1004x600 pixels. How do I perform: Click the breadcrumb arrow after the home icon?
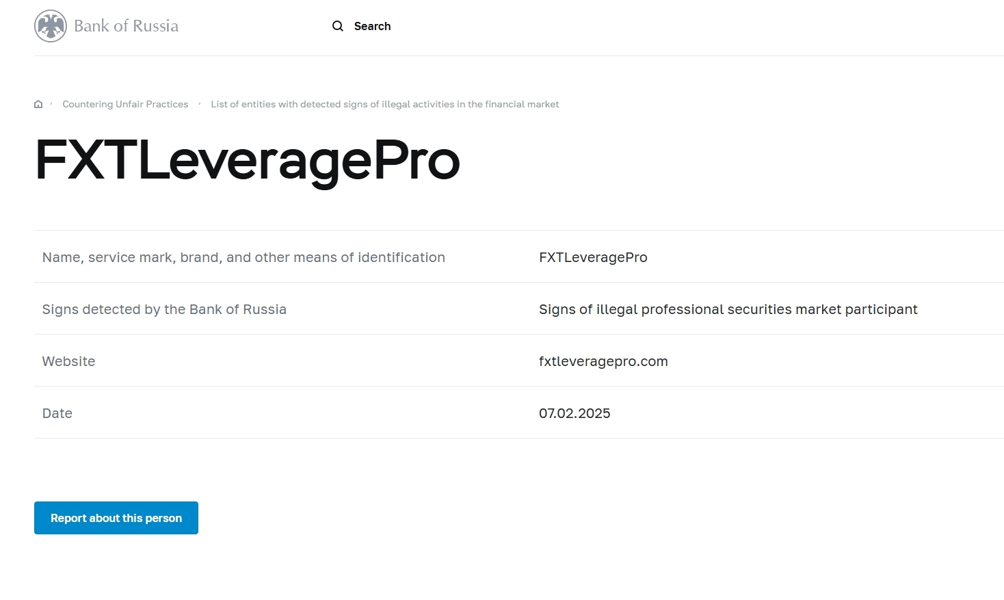51,104
